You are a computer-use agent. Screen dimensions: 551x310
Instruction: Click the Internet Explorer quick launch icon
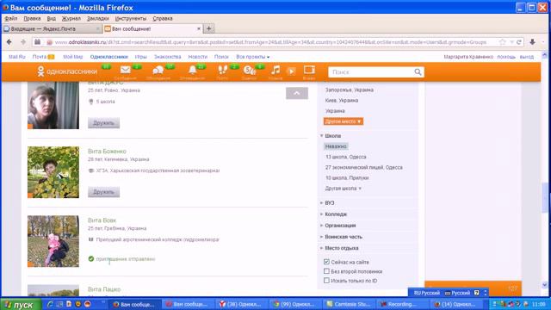pyautogui.click(x=50, y=304)
